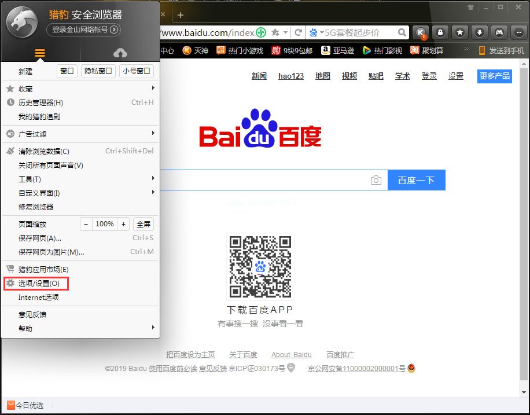
Task: Open the hao123 link
Action: point(291,76)
